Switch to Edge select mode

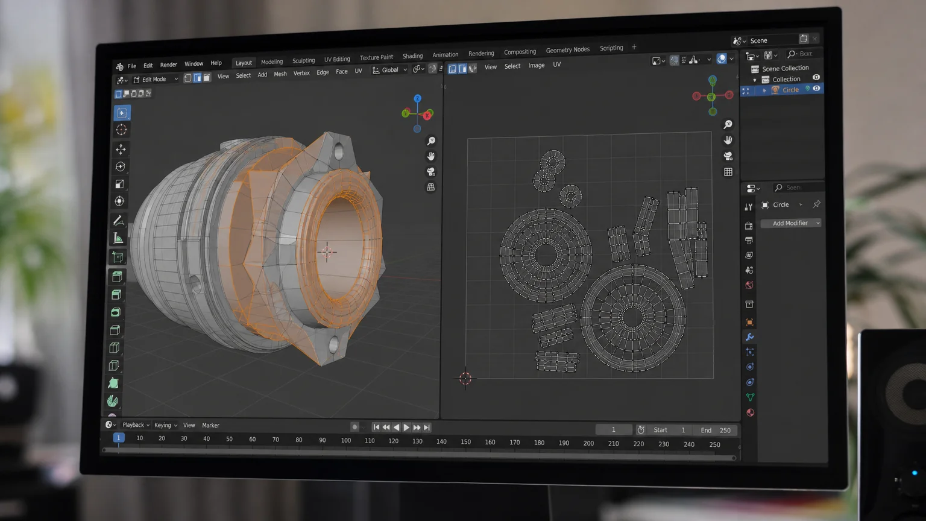tap(197, 78)
